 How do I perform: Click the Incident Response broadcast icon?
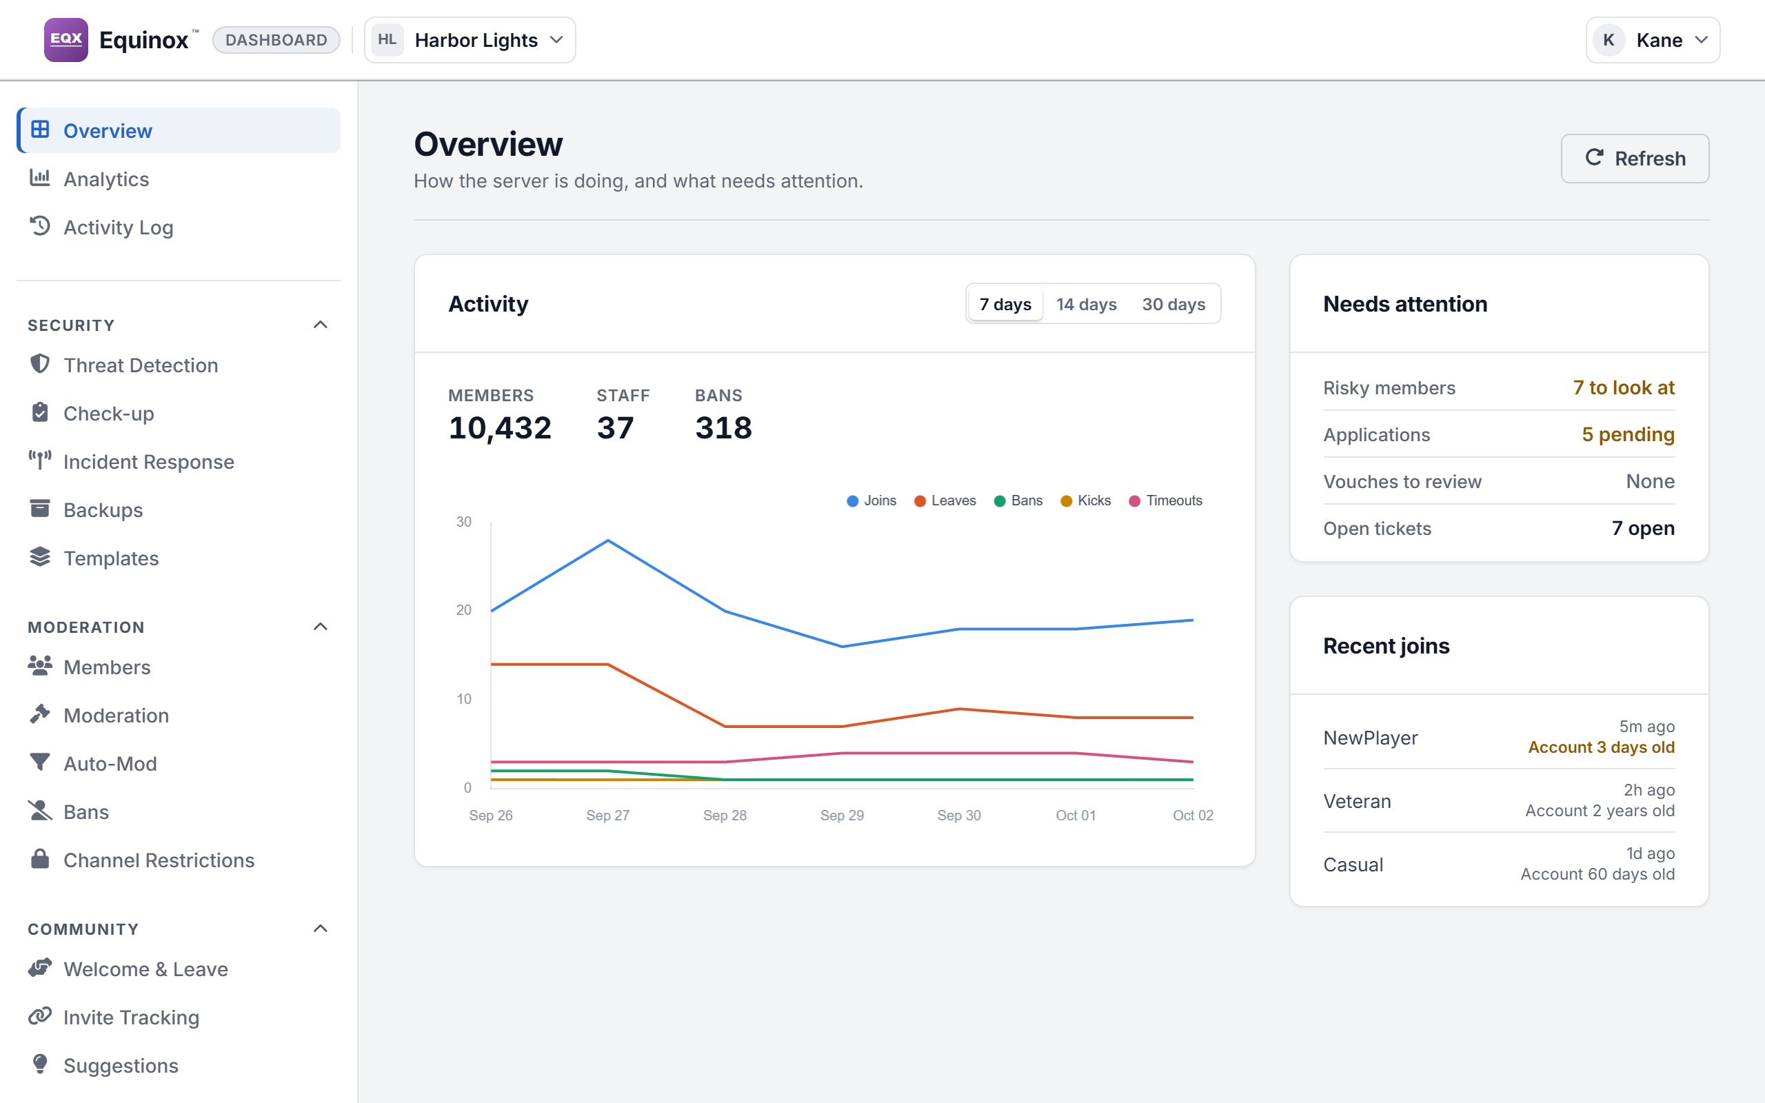click(x=40, y=461)
